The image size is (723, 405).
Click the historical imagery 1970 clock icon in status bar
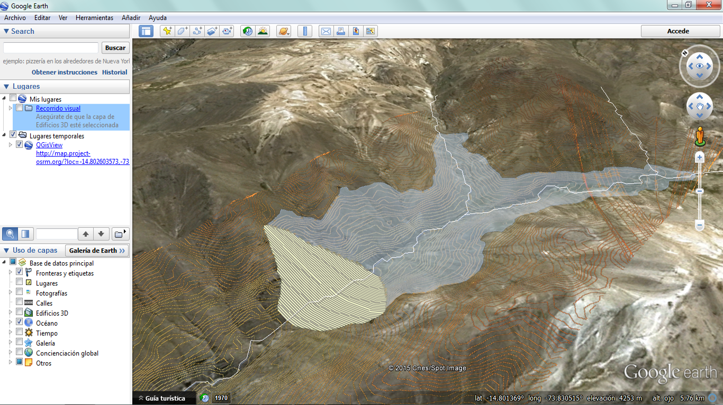205,398
